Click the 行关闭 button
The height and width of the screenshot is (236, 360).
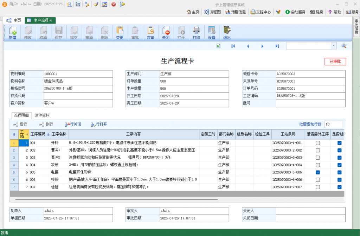(73, 124)
